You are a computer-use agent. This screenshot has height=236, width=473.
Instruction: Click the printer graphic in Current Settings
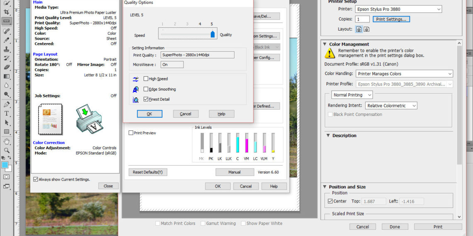(89, 118)
